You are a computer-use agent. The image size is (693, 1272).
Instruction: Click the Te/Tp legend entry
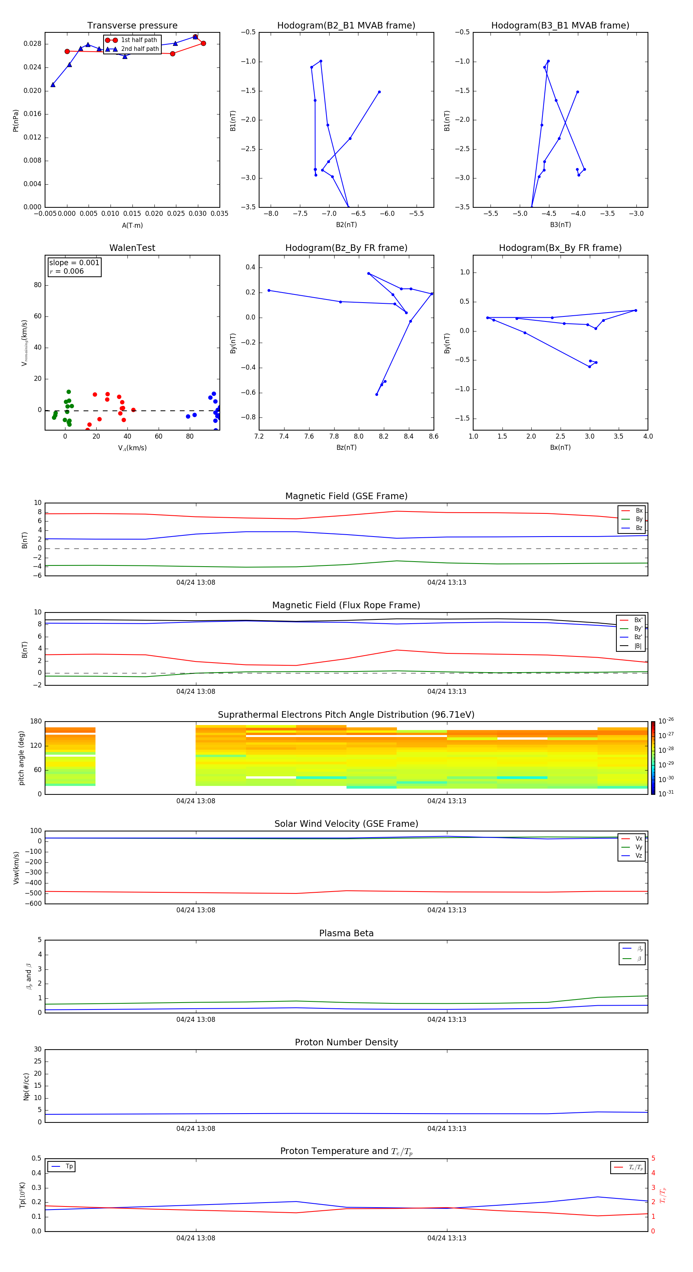tap(628, 1167)
